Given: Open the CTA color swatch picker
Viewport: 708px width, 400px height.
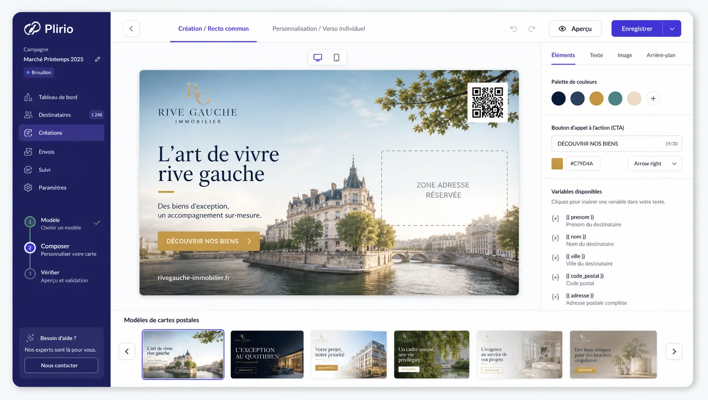Looking at the screenshot, I should 557,163.
